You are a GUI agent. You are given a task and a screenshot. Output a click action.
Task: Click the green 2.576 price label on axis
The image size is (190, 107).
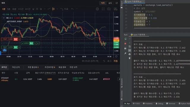(116, 47)
